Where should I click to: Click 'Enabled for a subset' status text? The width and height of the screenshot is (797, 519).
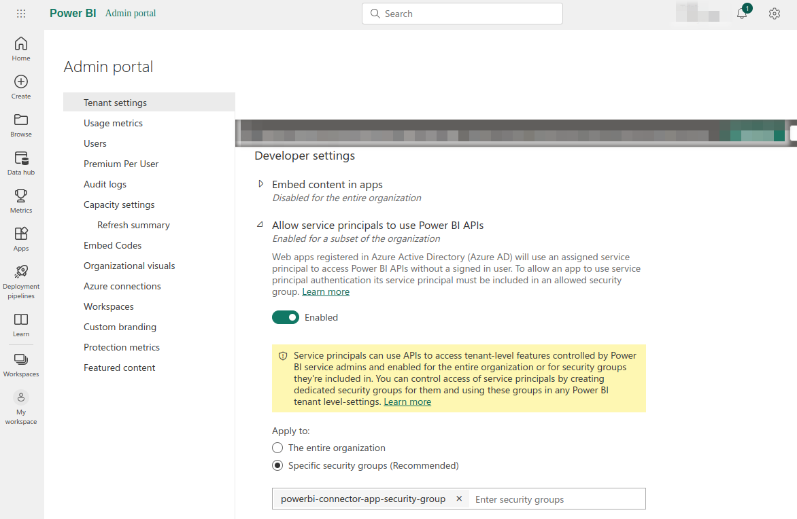[x=356, y=238]
